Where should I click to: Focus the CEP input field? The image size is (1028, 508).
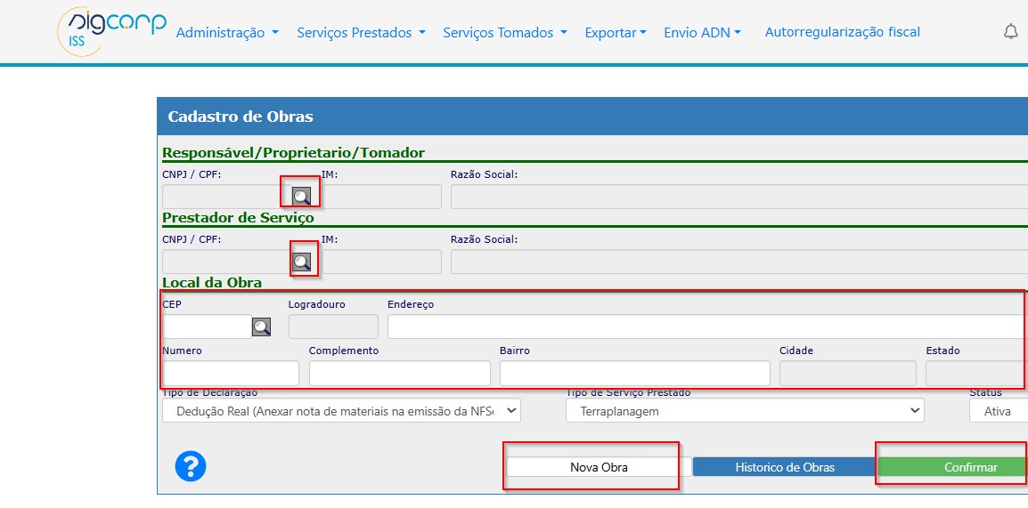click(x=207, y=327)
